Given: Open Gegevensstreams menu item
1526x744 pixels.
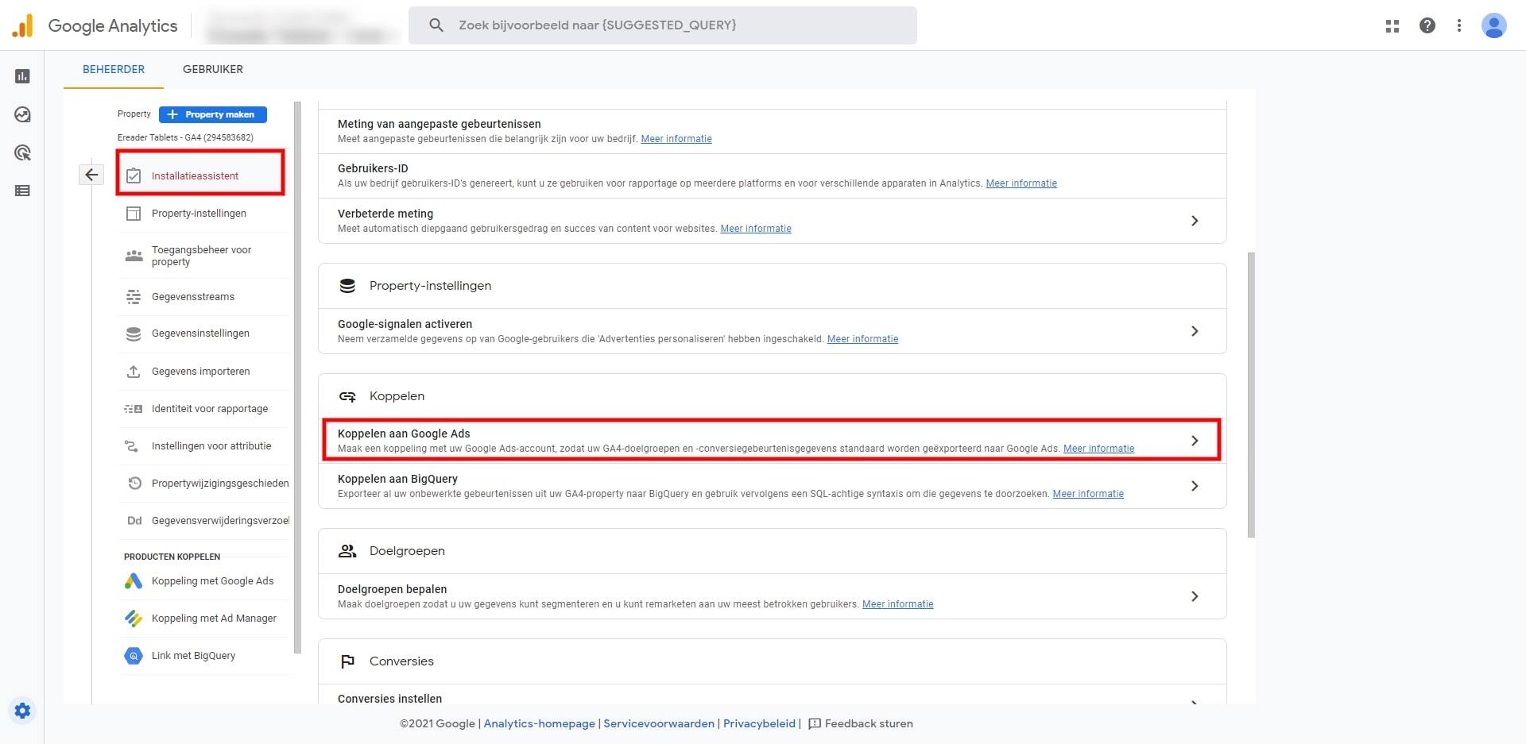Looking at the screenshot, I should click(x=204, y=297).
